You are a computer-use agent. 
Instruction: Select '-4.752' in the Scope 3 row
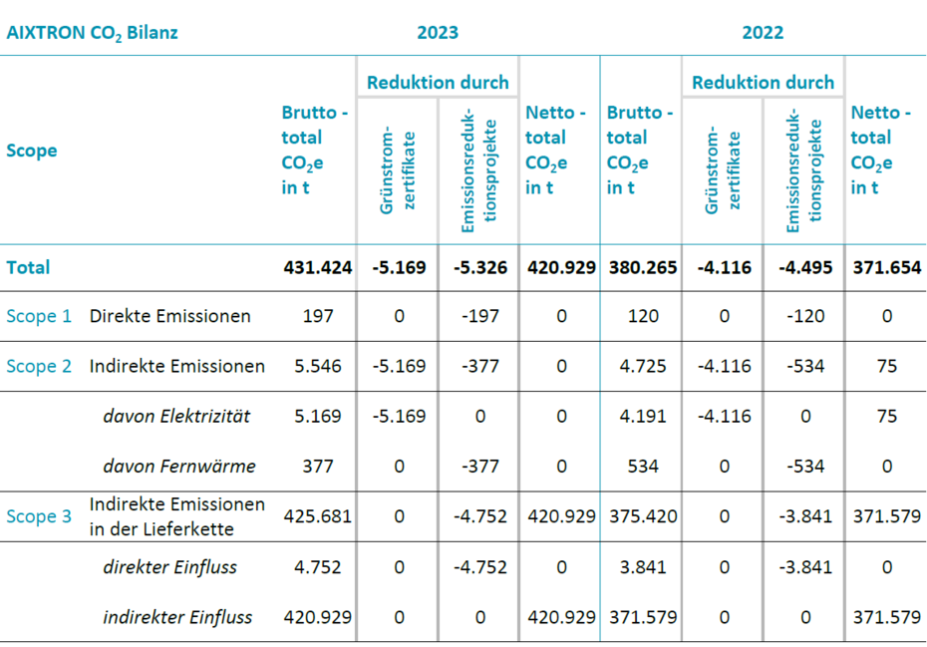[480, 516]
